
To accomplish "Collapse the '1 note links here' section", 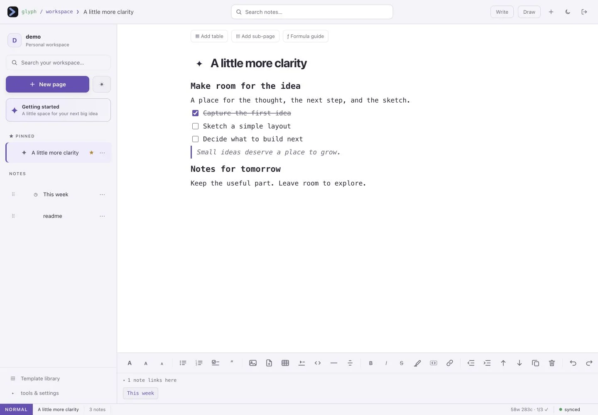I will (x=150, y=380).
